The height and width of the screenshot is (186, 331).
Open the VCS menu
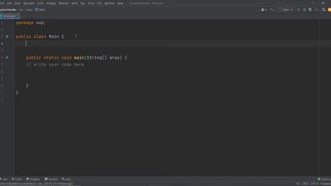[99, 3]
